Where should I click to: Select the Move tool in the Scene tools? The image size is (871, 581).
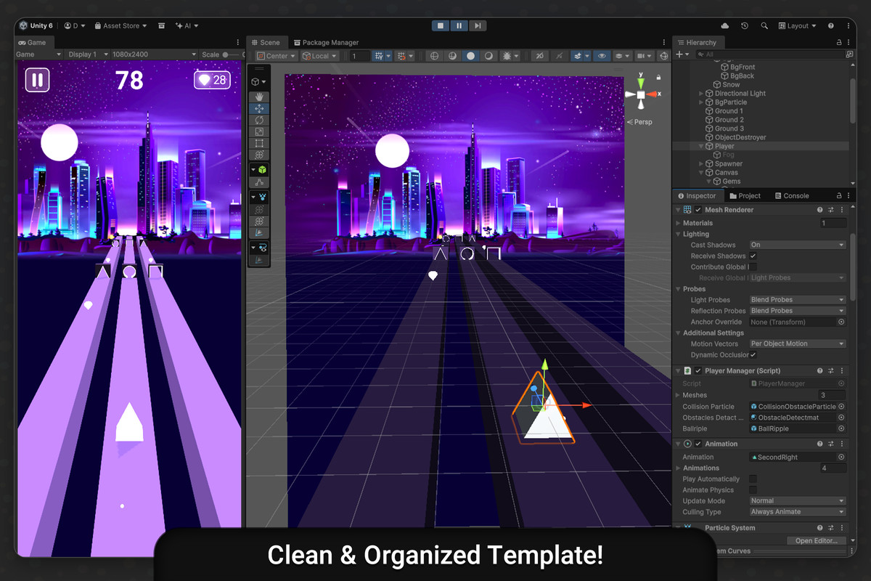(260, 108)
